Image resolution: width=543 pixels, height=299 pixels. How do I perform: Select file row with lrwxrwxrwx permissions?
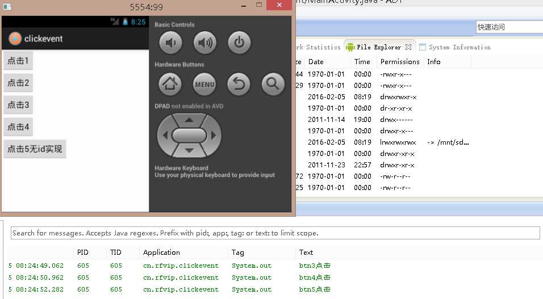[419, 142]
